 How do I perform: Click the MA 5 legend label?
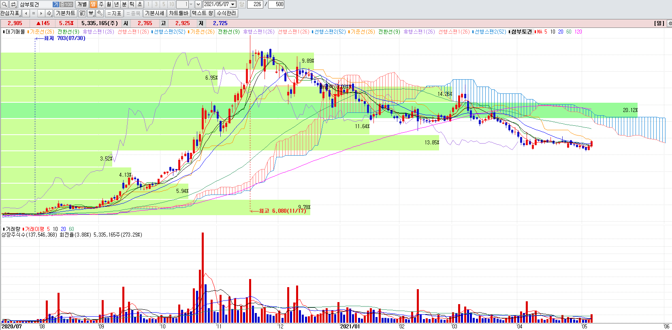click(542, 32)
